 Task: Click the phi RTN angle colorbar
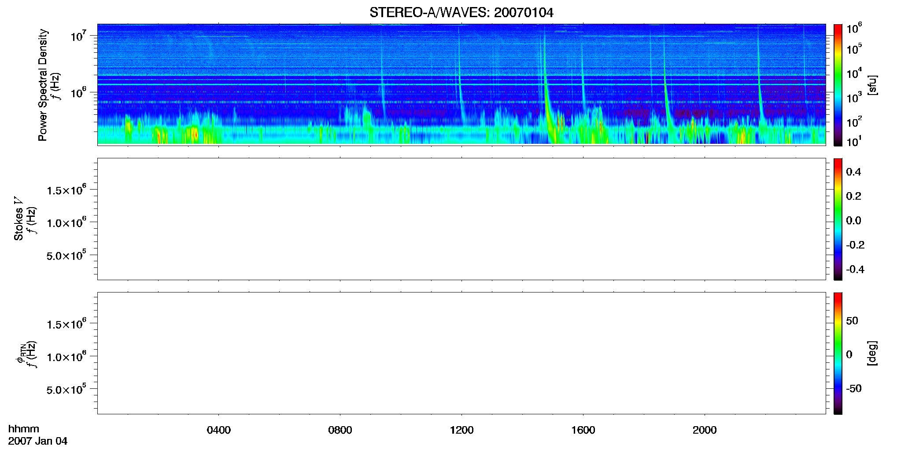838,353
